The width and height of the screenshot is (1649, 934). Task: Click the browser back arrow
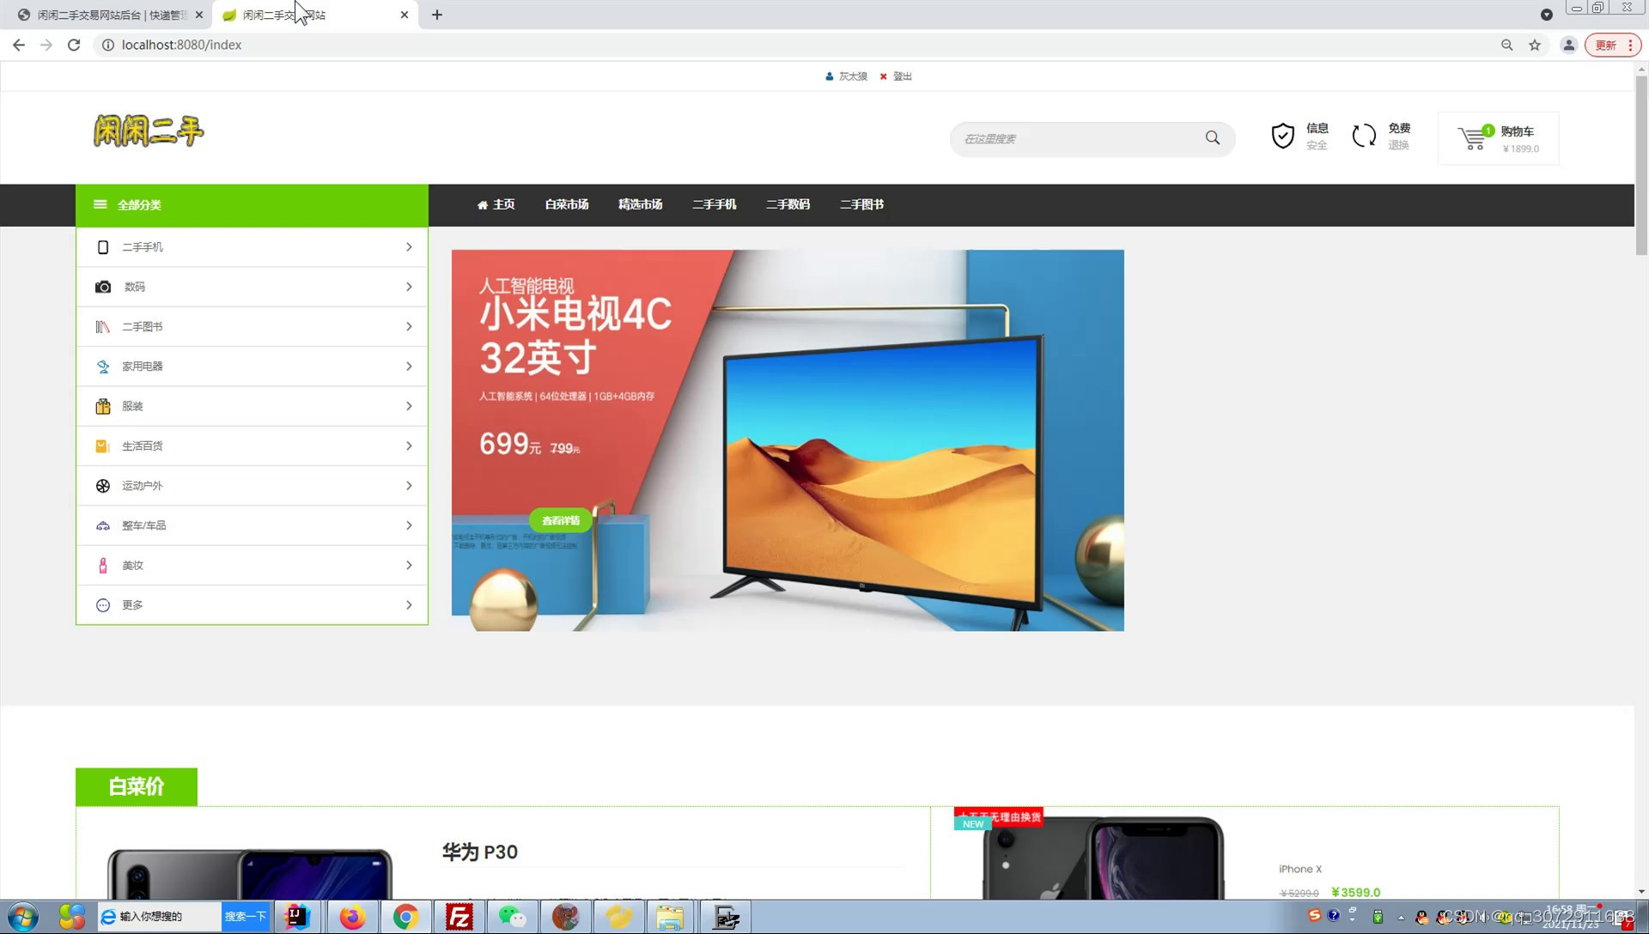pos(19,45)
